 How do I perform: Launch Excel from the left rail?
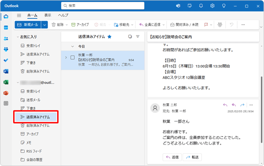point(6,82)
